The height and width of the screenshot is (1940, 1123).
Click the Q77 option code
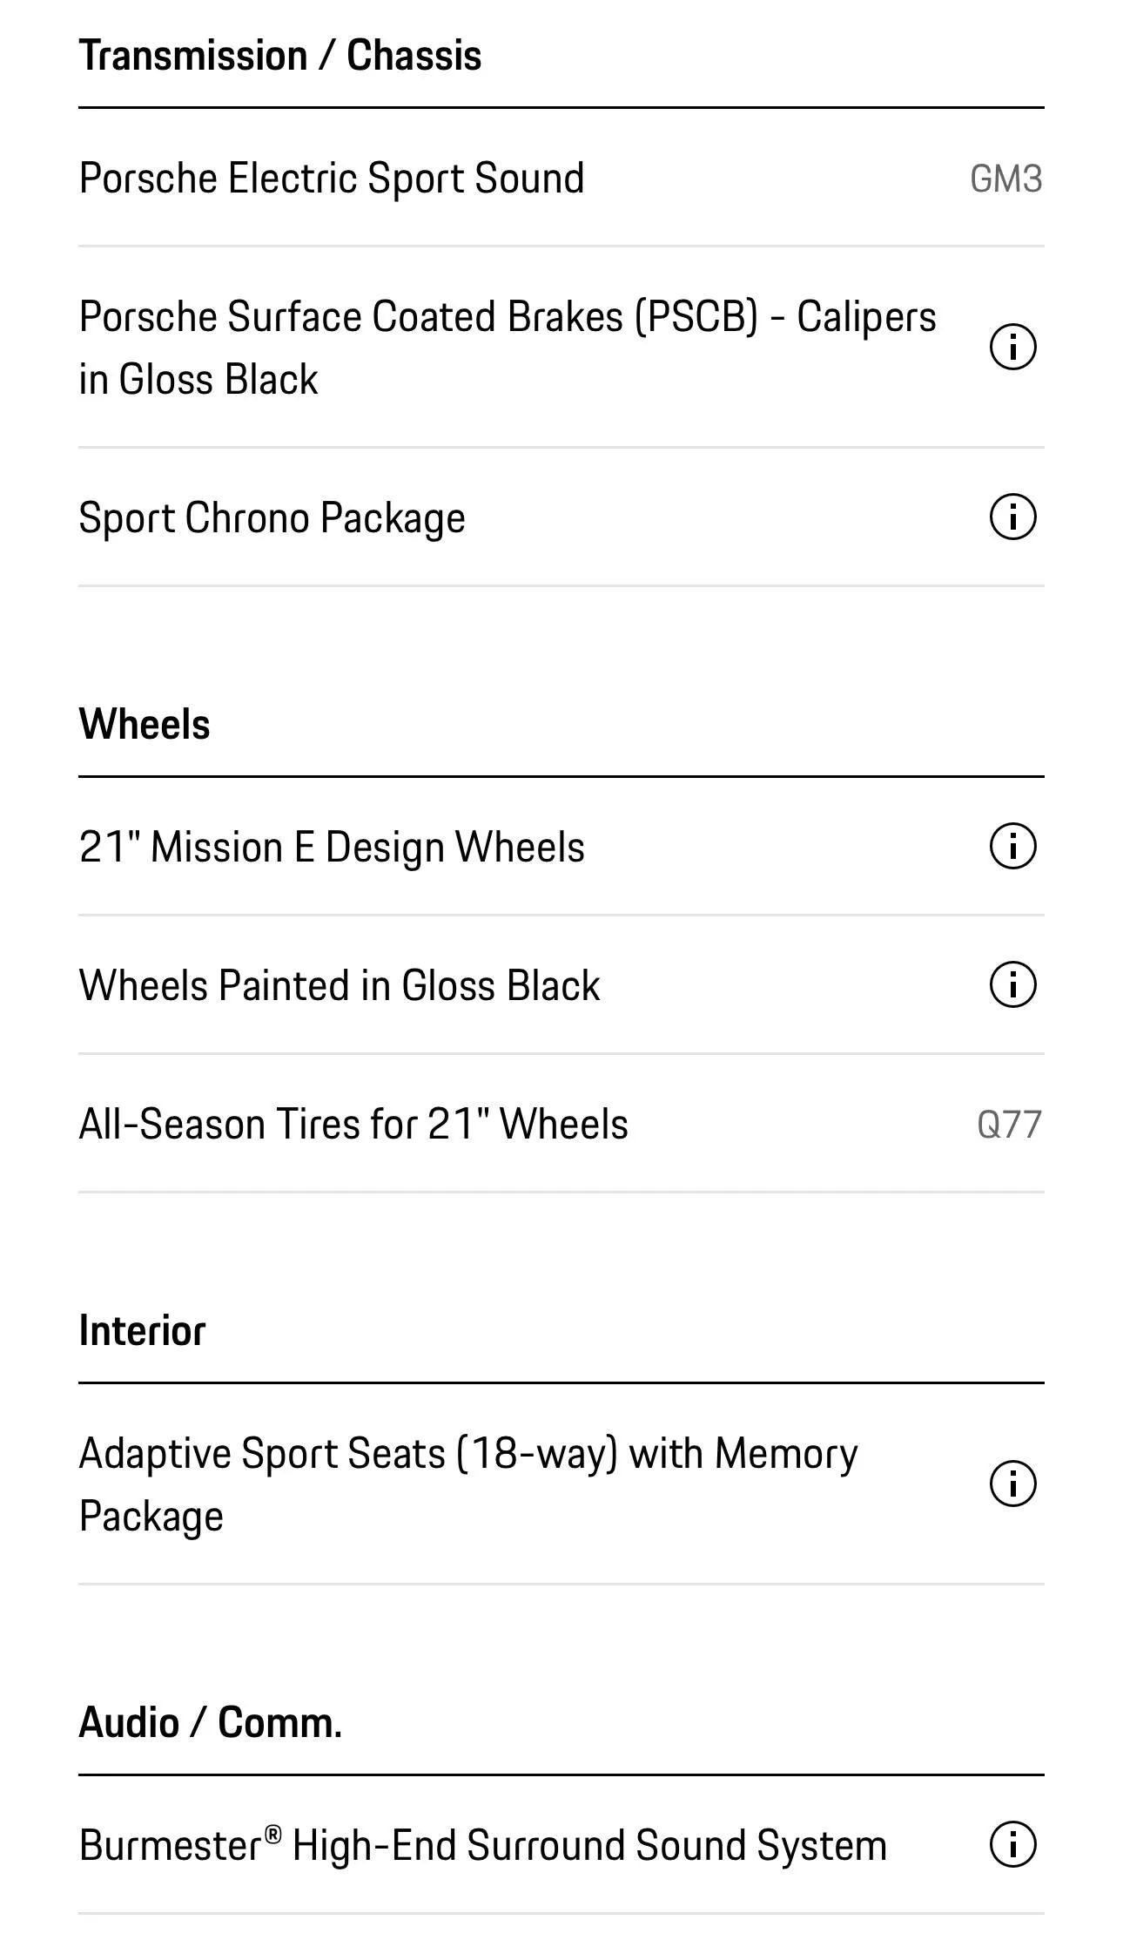tap(1009, 1124)
